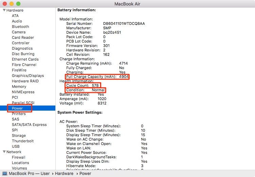Select SAS in the sidebar
This screenshot has width=255, height=177.
click(16, 119)
